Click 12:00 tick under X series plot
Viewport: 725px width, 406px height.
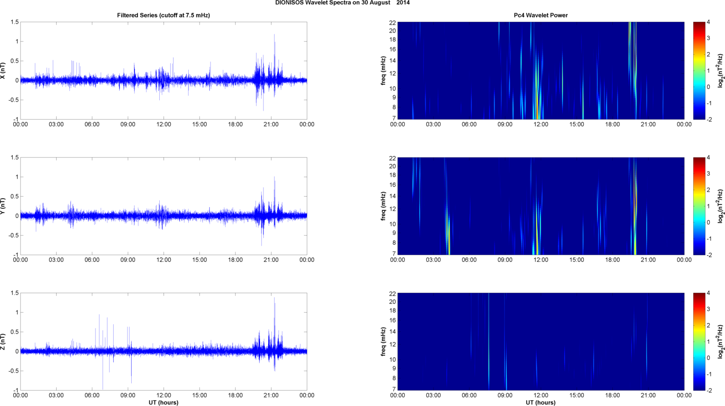point(164,125)
